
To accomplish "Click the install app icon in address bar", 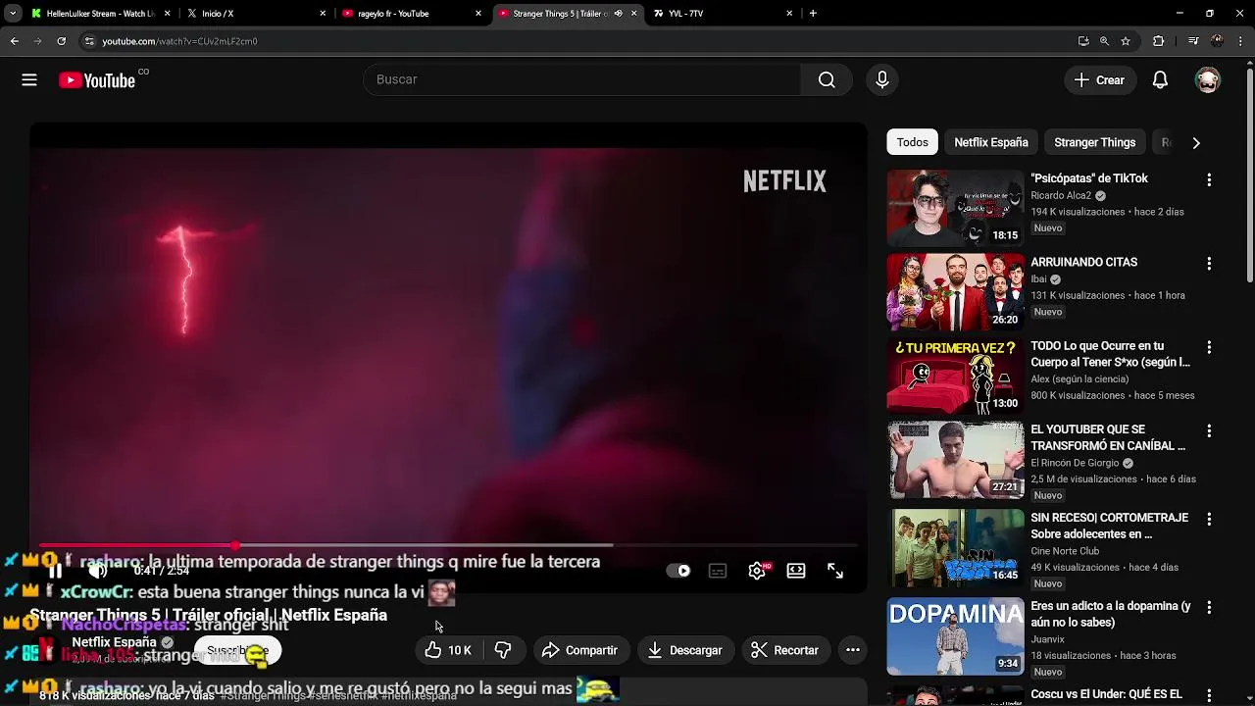I will 1083,41.
